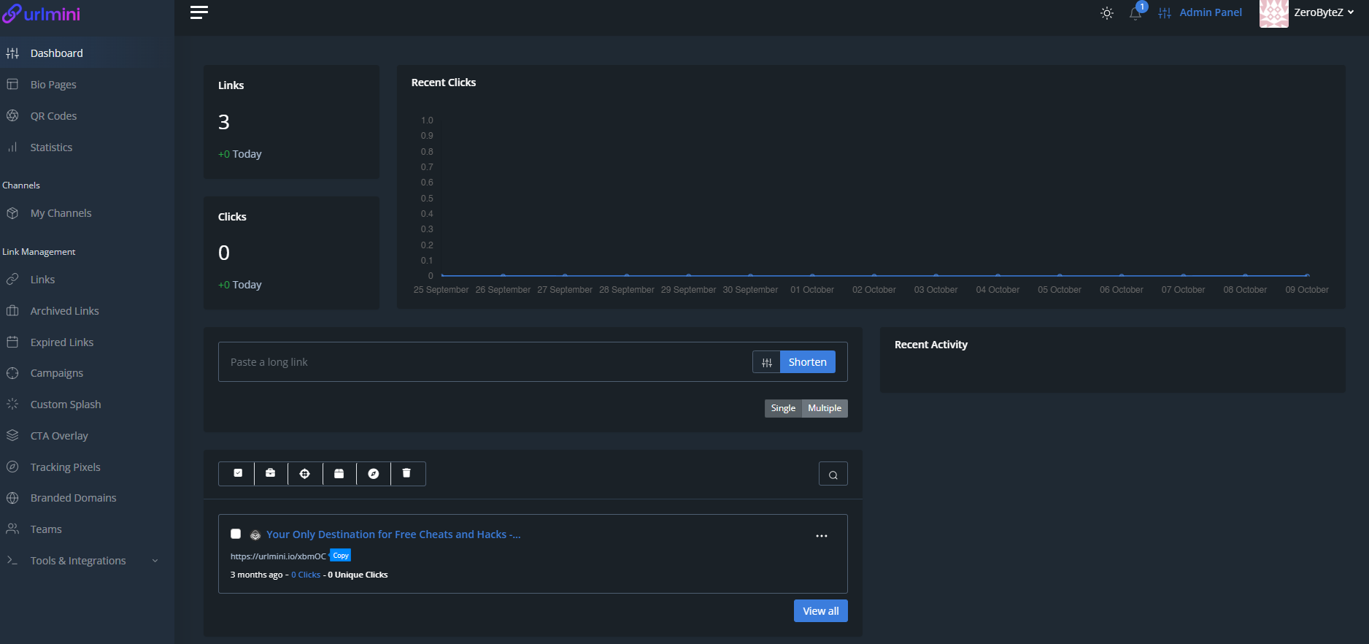This screenshot has width=1369, height=644.
Task: Click the crosshair icon in links toolbar
Action: click(x=305, y=474)
